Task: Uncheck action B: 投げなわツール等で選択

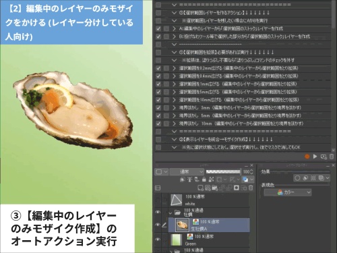Action: coord(158,36)
